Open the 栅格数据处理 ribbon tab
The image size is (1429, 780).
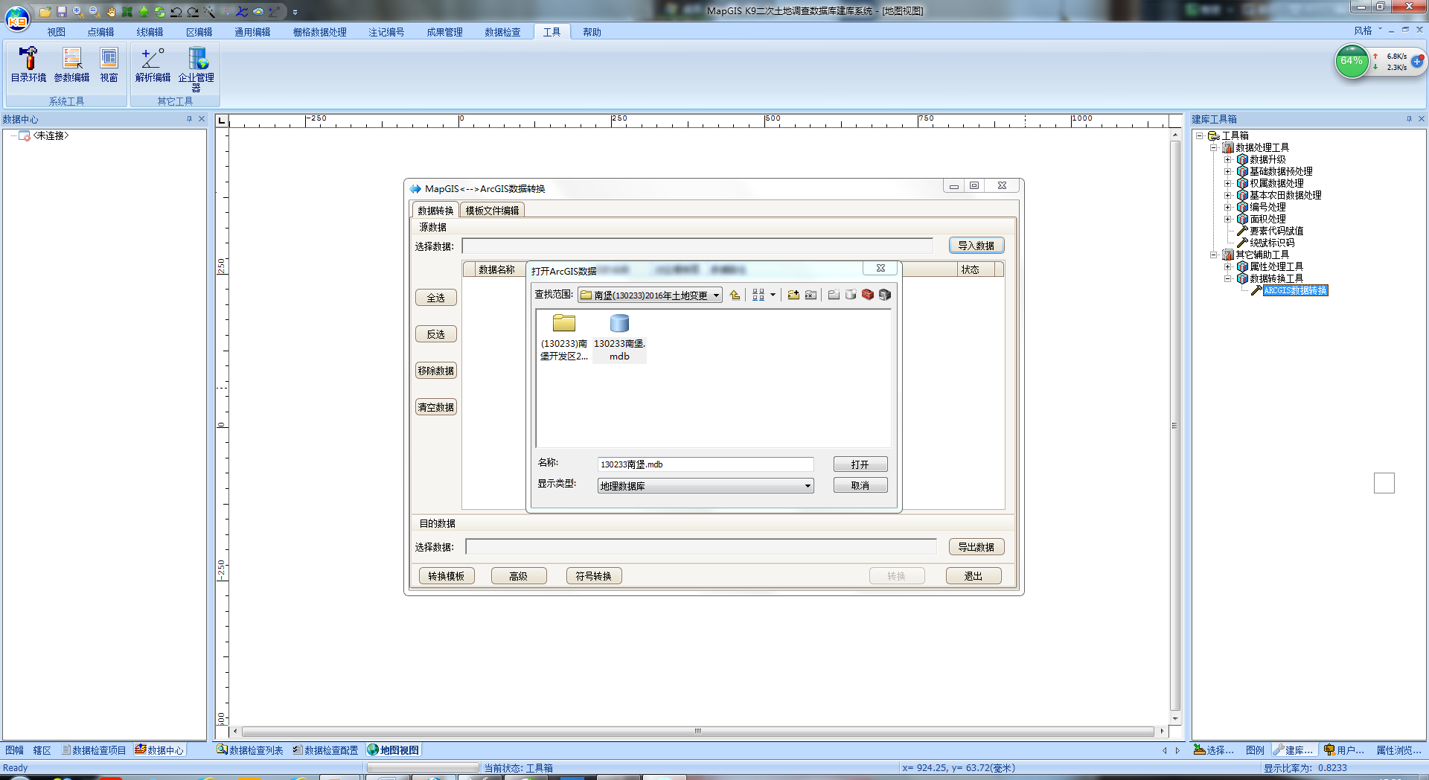[x=320, y=32]
